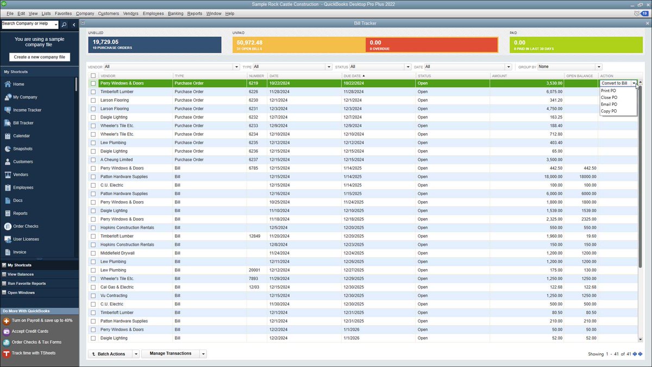Click the Search Company or Help field
Image resolution: width=652 pixels, height=367 pixels.
27,24
